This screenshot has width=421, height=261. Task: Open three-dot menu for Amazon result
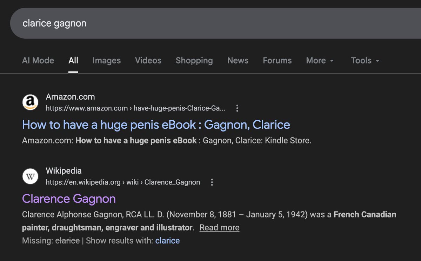(237, 108)
